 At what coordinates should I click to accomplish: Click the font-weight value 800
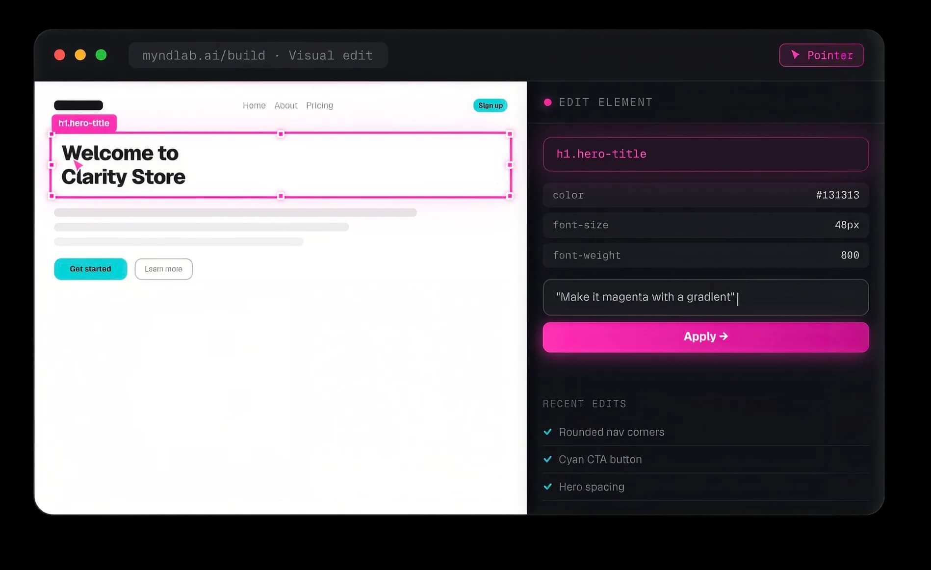(850, 255)
